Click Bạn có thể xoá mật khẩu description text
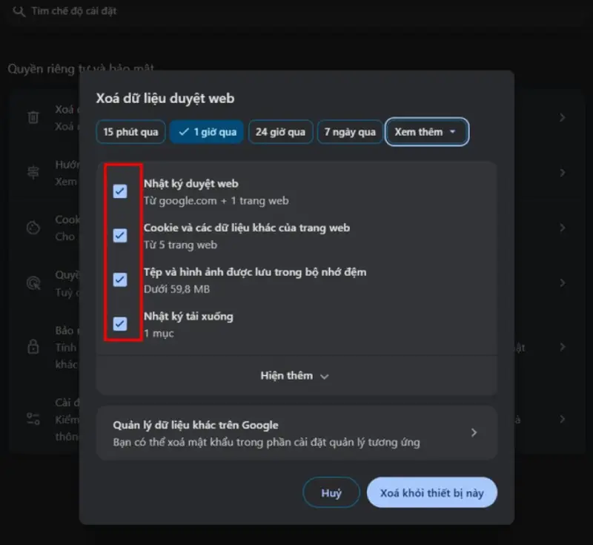The height and width of the screenshot is (545, 593). click(x=266, y=443)
